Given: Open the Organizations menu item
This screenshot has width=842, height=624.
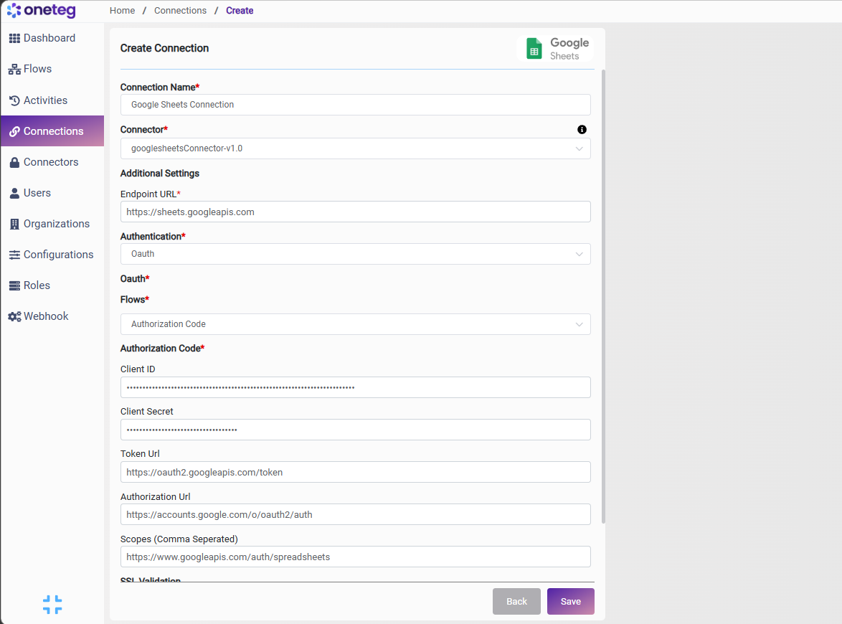Looking at the screenshot, I should pos(52,224).
